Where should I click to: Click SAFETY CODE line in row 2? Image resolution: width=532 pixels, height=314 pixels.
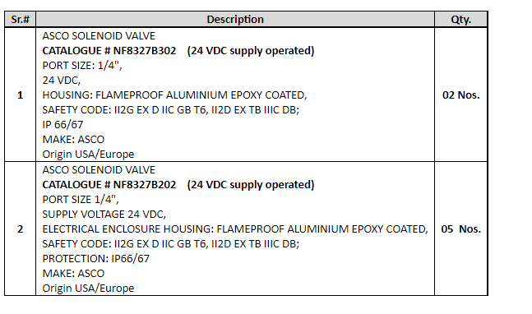click(171, 244)
